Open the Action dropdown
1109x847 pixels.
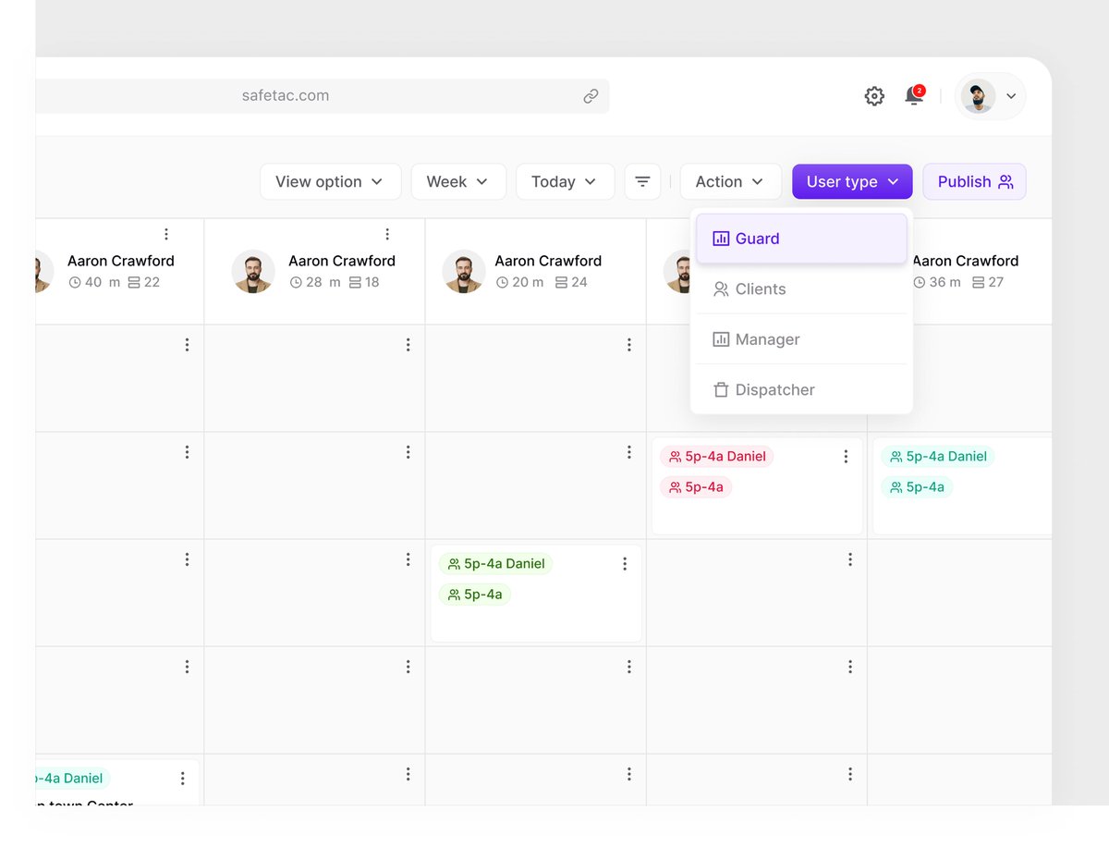click(x=730, y=181)
